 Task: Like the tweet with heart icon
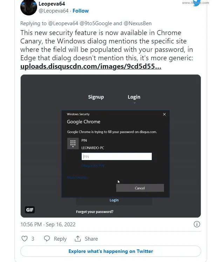tap(25, 239)
